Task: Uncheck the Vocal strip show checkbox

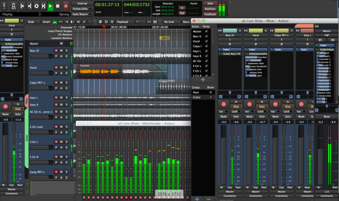Action: (x=206, y=41)
